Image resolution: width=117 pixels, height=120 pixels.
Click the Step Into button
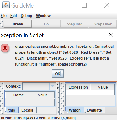pos(75,24)
